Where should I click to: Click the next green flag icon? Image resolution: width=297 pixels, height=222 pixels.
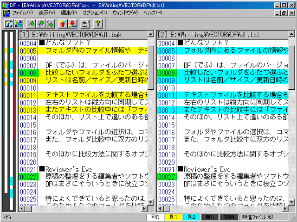pos(51,24)
